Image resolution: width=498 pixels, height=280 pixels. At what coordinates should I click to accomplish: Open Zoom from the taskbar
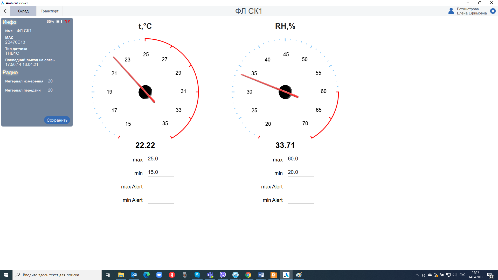click(x=159, y=275)
